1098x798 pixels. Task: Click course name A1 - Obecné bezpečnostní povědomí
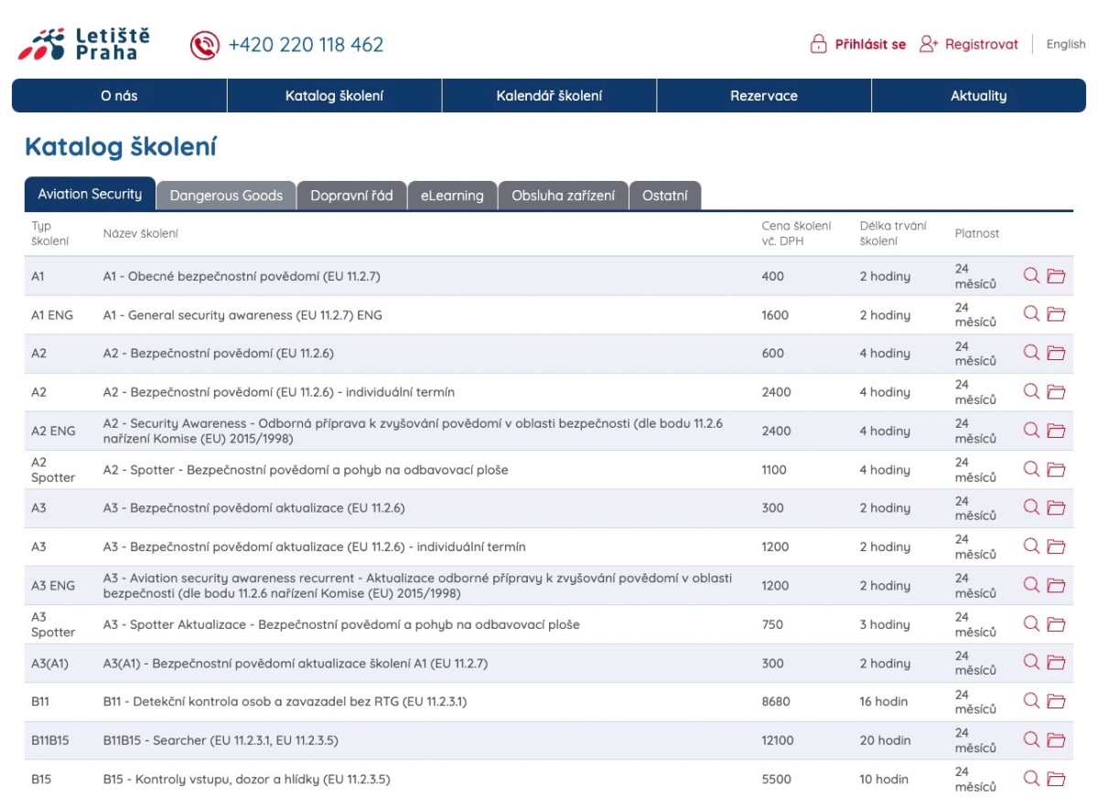pyautogui.click(x=242, y=276)
